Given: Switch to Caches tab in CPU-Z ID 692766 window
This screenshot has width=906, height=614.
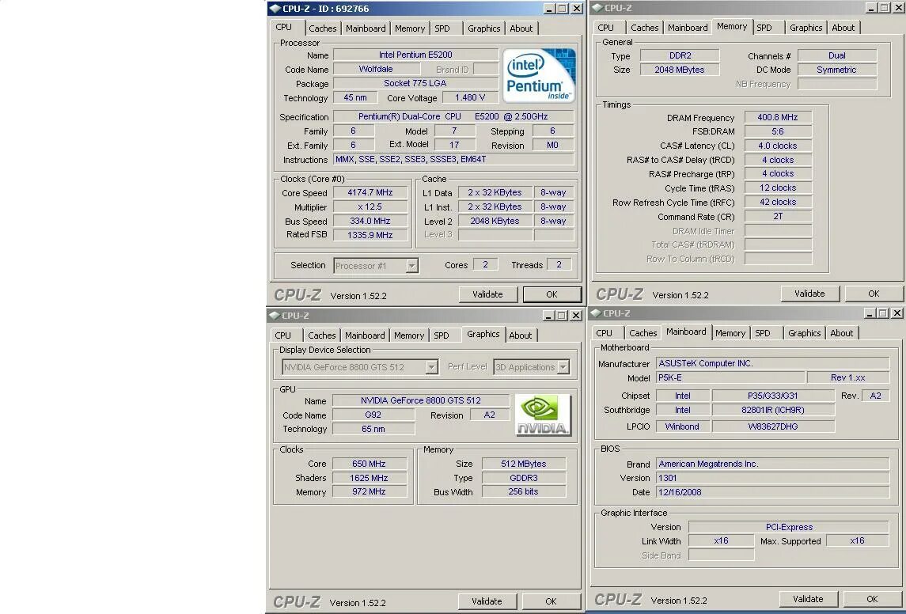Looking at the screenshot, I should pyautogui.click(x=322, y=28).
